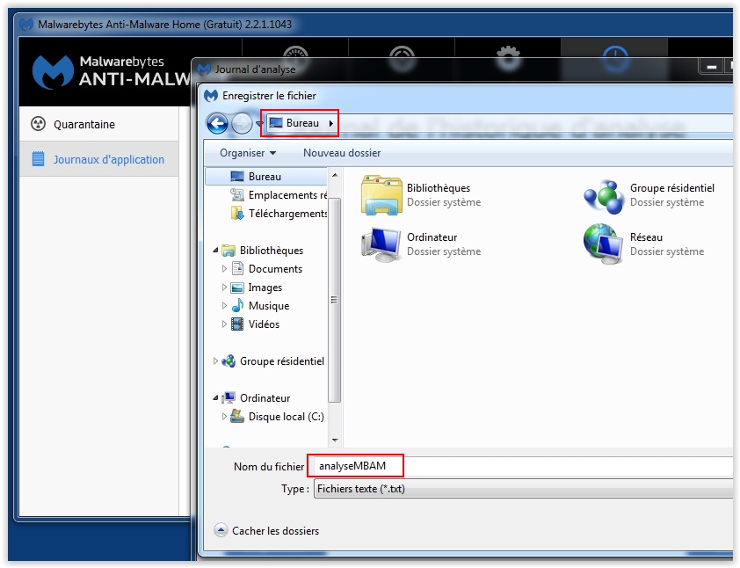Collapse the Bibliothèques tree node

pyautogui.click(x=215, y=251)
